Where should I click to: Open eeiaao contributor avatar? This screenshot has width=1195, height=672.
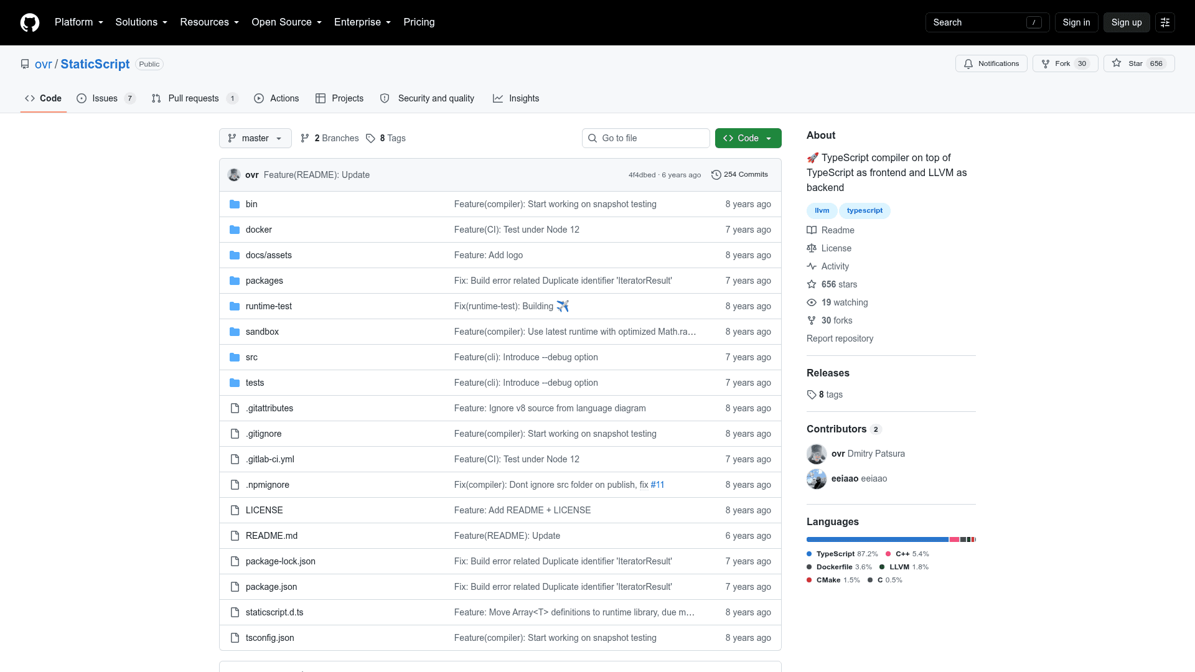pos(817,479)
